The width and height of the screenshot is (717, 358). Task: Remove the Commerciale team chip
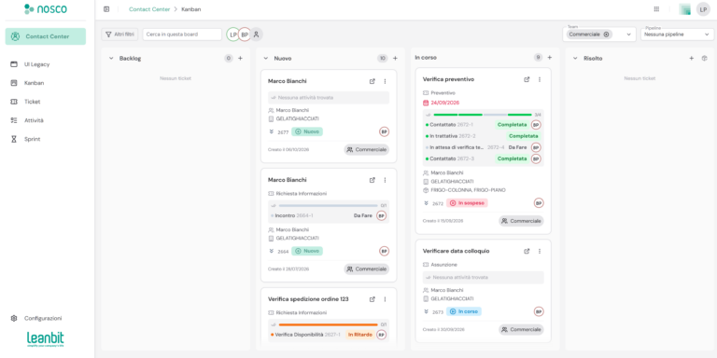(606, 34)
